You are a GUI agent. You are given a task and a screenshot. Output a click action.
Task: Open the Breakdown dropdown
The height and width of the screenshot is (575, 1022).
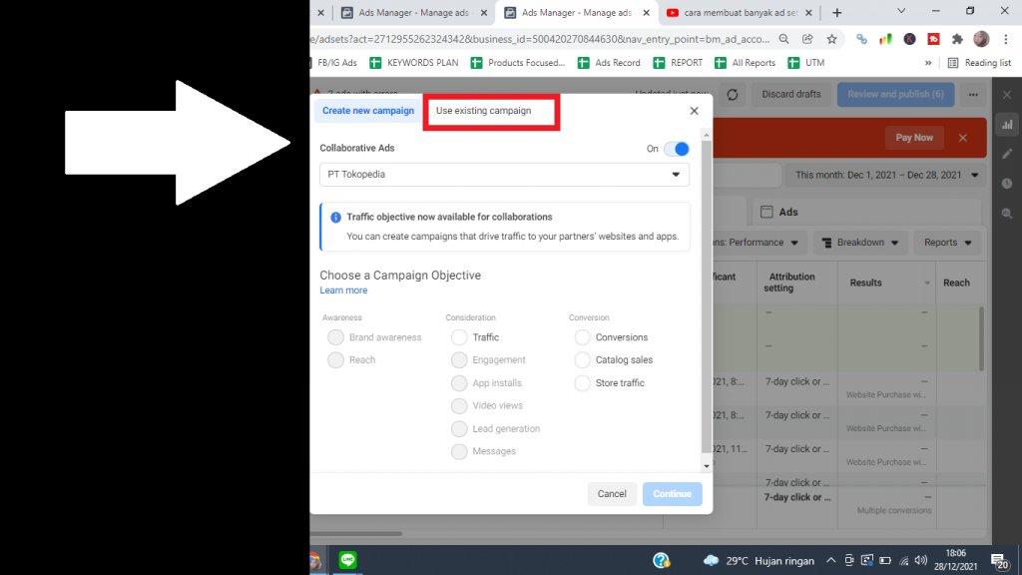[860, 243]
